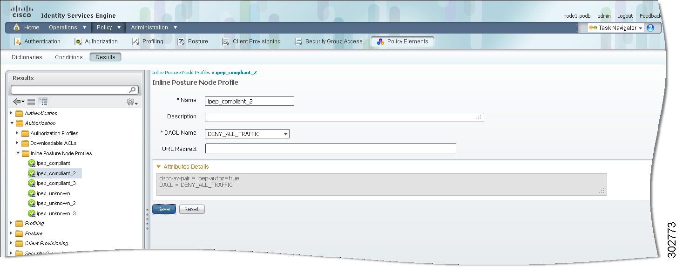The width and height of the screenshot is (683, 267).
Task: Click the ipep_unknown profile status icon
Action: [32, 193]
